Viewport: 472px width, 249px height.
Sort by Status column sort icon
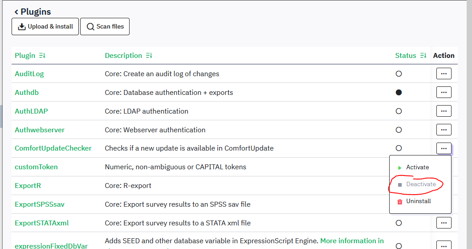coord(423,56)
